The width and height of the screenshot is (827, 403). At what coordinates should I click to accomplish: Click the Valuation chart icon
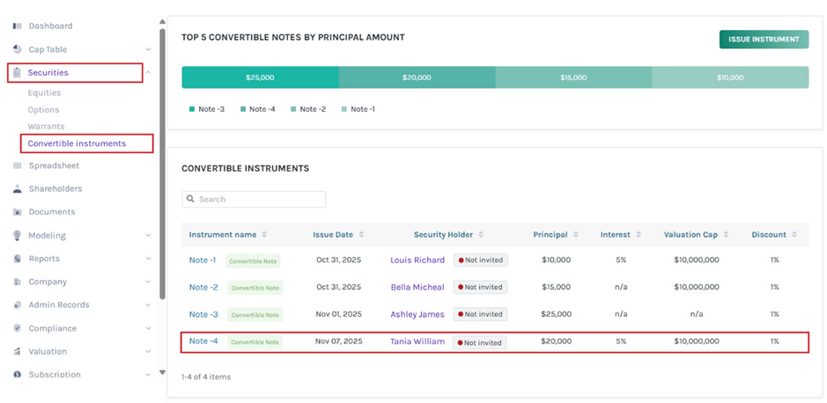(x=18, y=351)
